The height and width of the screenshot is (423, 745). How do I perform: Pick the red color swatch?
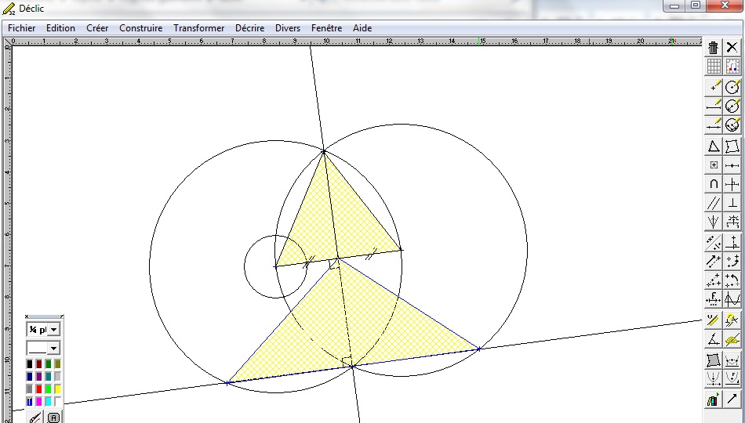click(x=38, y=389)
